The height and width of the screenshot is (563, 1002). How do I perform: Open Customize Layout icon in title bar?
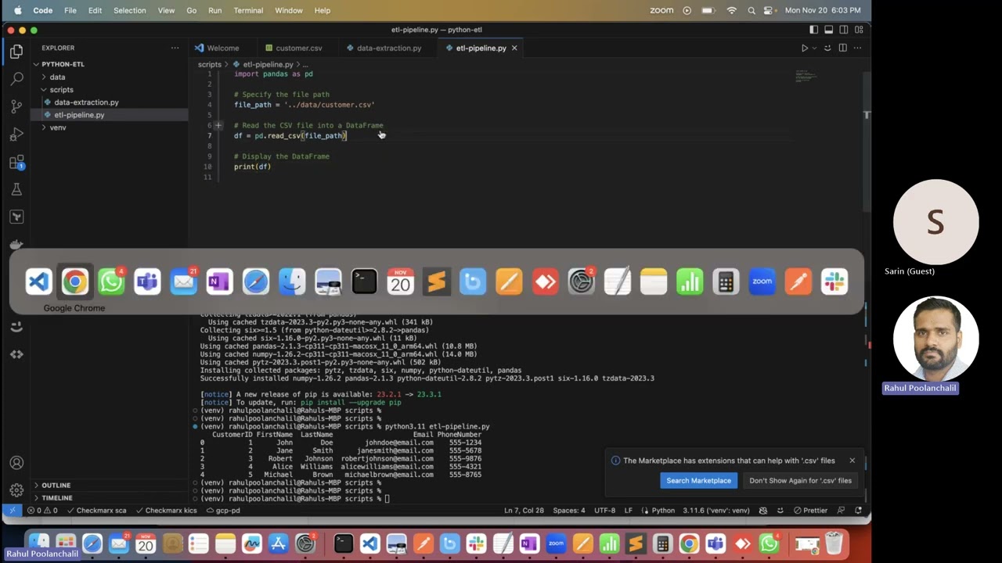859,30
